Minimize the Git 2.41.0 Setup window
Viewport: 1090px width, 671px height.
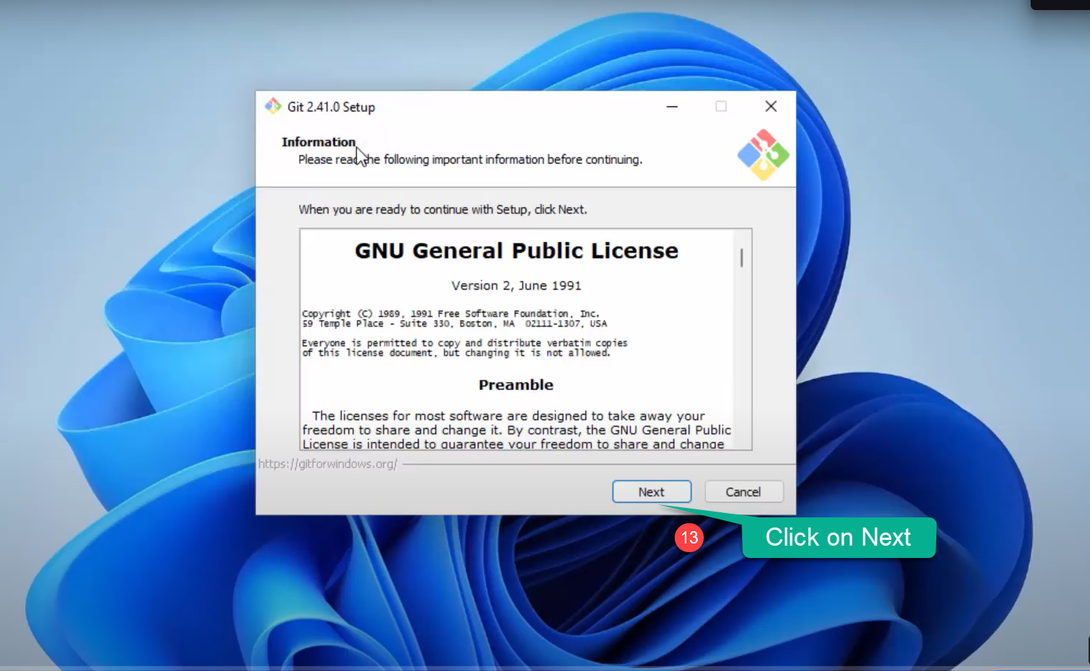coord(672,106)
